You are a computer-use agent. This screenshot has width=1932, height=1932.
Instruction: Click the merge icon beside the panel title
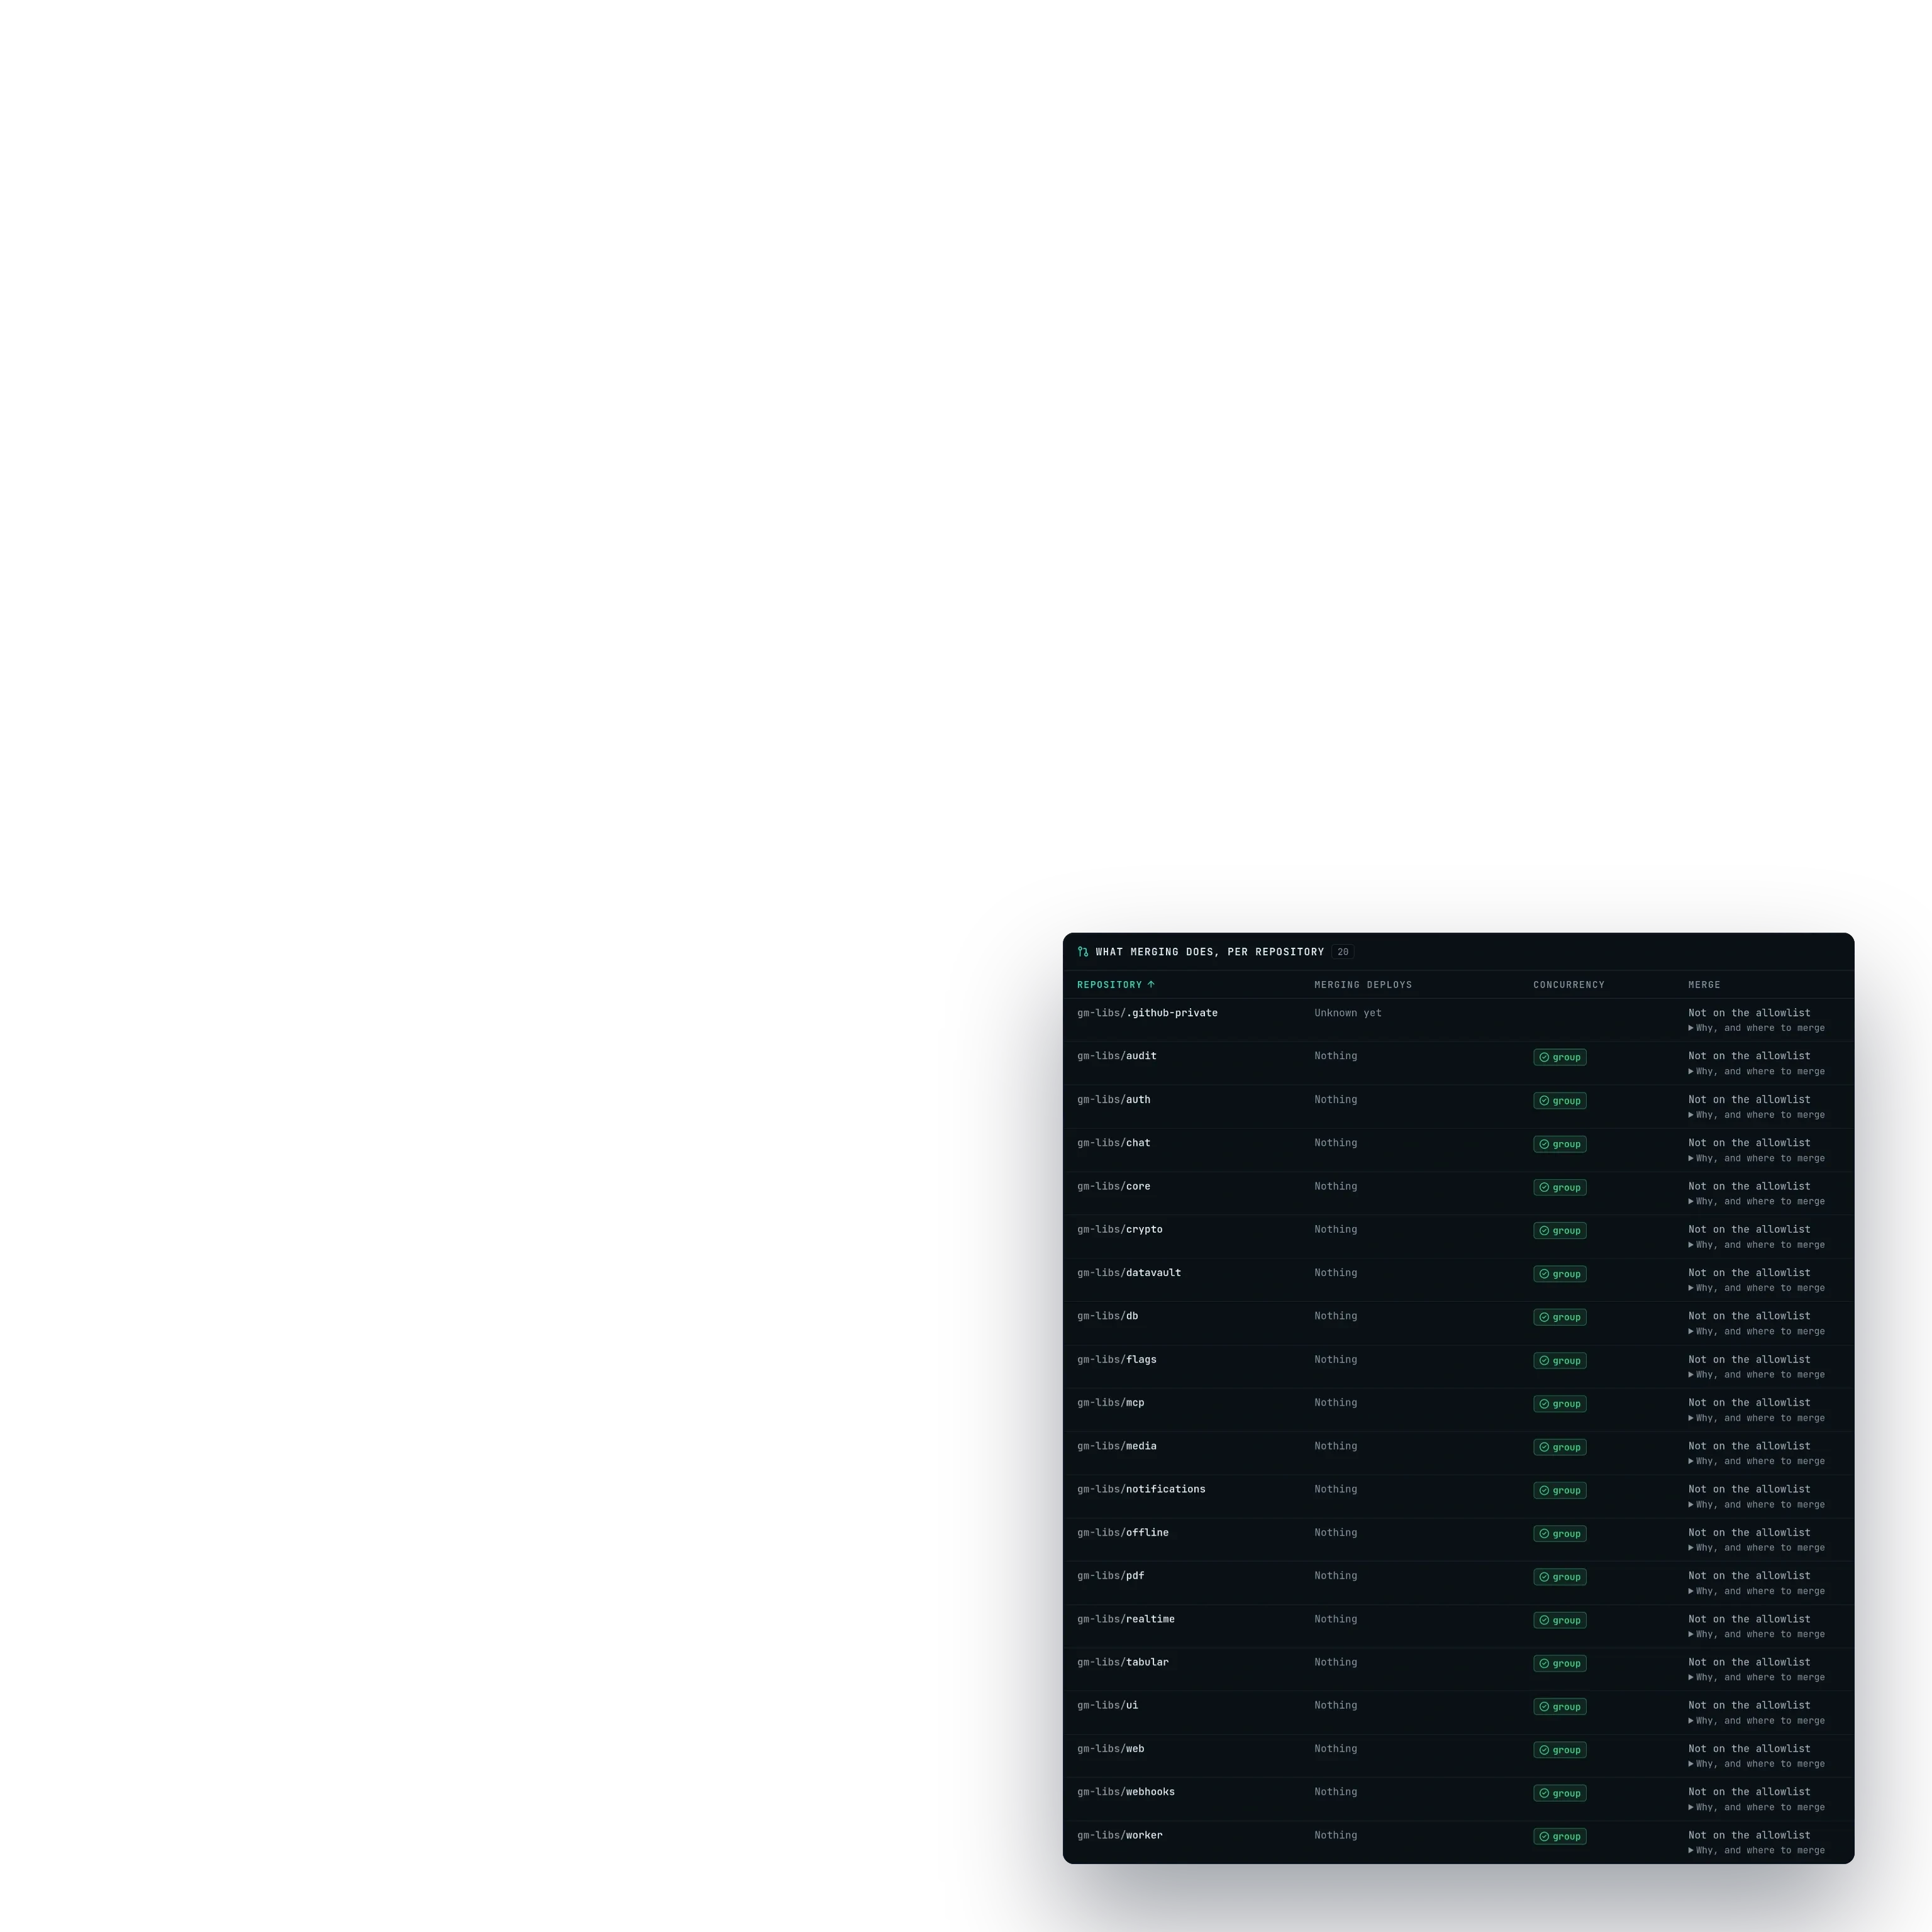coord(1083,952)
